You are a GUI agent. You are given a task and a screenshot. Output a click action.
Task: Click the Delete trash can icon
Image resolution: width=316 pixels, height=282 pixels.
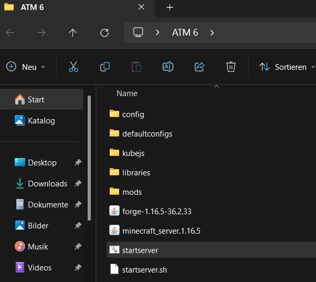(x=231, y=67)
